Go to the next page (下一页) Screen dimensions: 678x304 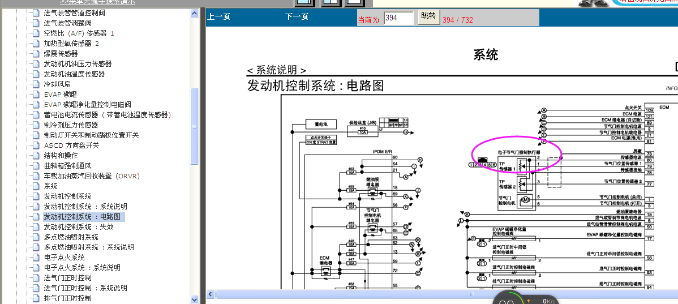[297, 17]
